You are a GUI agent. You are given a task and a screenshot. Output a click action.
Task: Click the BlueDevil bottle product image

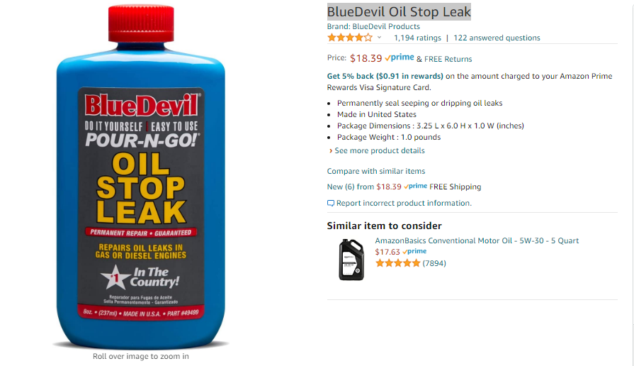141,177
